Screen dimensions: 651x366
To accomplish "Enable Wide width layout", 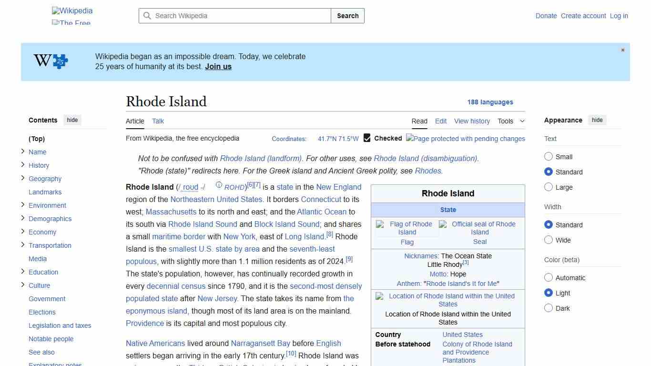I will click(x=549, y=240).
